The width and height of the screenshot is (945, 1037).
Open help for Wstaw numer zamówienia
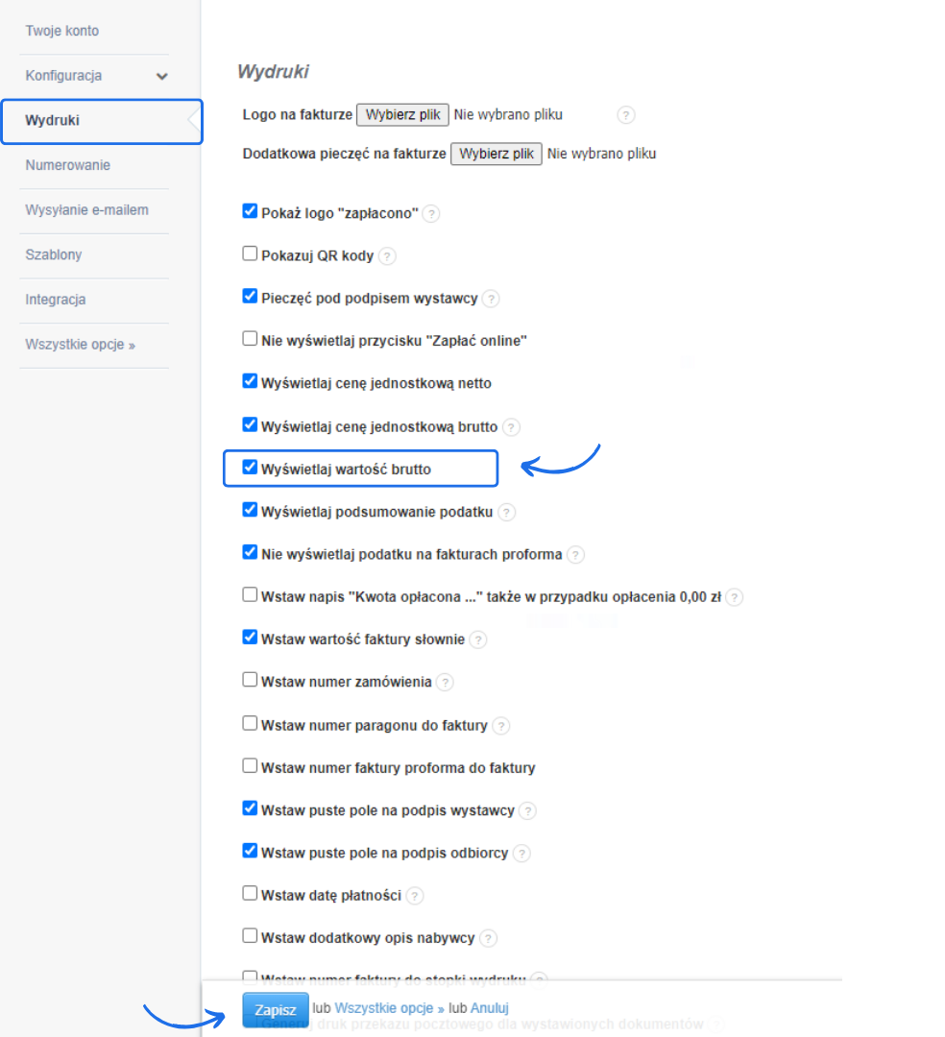445,682
